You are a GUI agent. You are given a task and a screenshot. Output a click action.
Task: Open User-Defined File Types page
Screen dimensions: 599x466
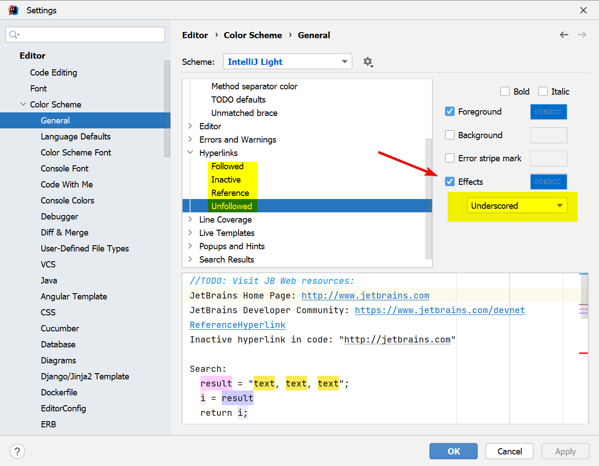tap(85, 248)
